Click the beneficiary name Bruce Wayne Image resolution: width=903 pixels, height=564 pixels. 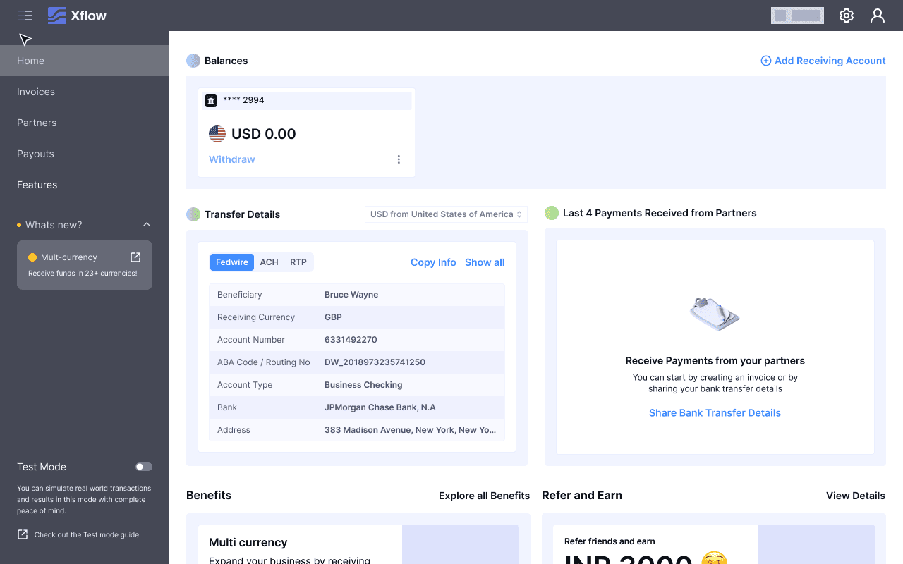351,295
